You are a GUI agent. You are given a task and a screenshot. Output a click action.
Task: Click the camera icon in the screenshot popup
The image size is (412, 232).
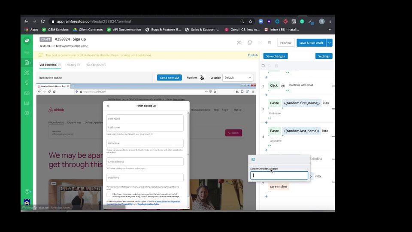click(x=253, y=159)
